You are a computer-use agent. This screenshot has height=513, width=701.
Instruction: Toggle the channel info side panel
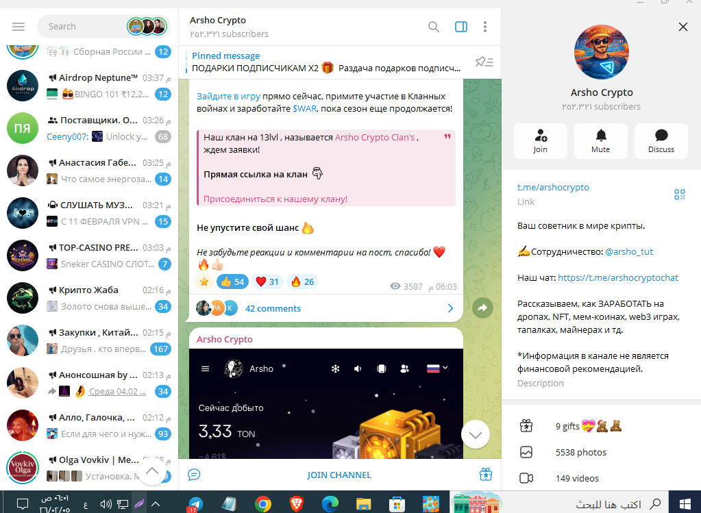(461, 27)
